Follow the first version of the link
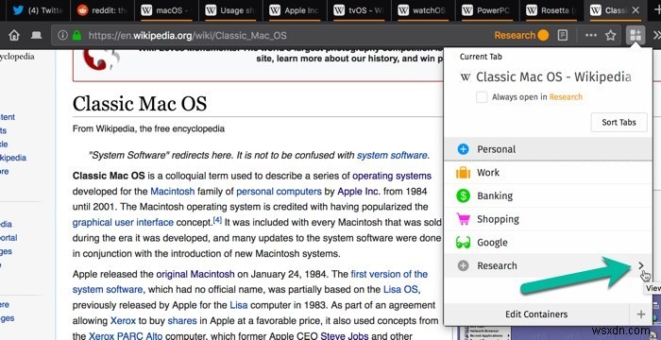This screenshot has width=661, height=340. point(389,274)
